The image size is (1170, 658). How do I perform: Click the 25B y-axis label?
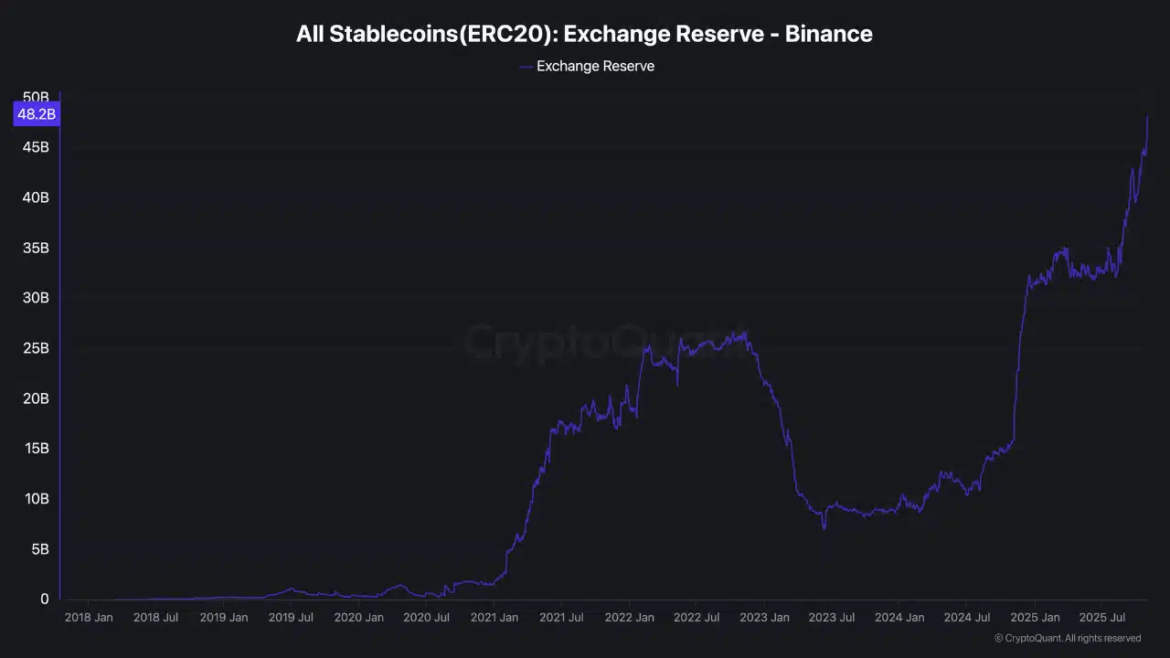pyautogui.click(x=36, y=348)
